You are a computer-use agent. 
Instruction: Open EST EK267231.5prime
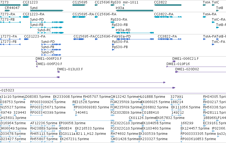point(74,139)
